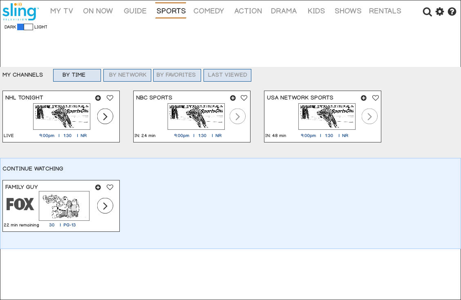Sort channels By Network

[x=128, y=75]
